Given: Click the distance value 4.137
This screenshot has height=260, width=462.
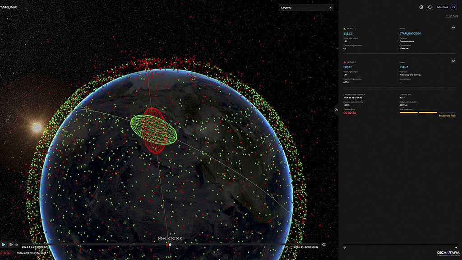Looking at the screenshot, I should 402,97.
